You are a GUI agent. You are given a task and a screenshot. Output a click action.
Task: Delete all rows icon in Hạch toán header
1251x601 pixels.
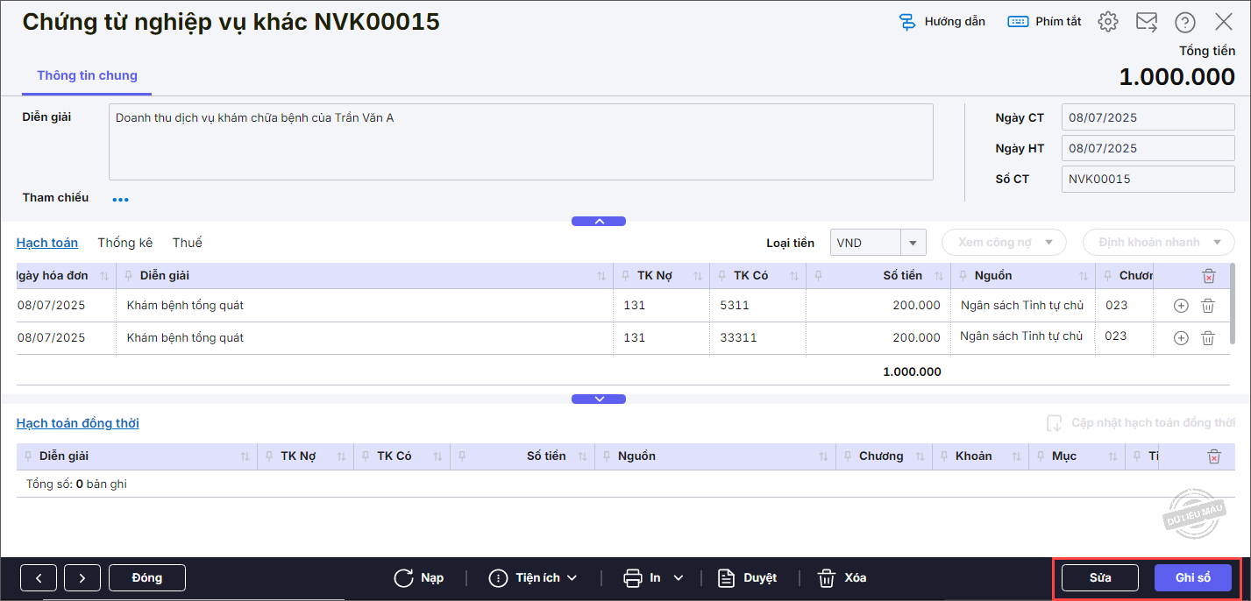tap(1208, 276)
